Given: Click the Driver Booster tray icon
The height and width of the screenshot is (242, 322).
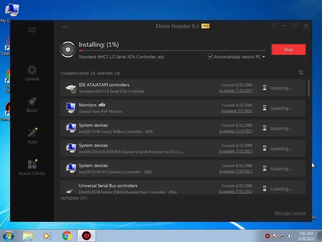Looking at the screenshot, I should (x=267, y=236).
